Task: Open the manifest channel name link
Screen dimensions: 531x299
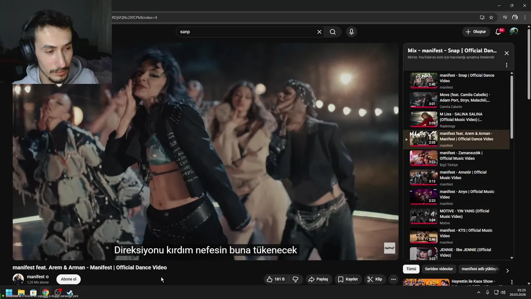Action: (36, 277)
